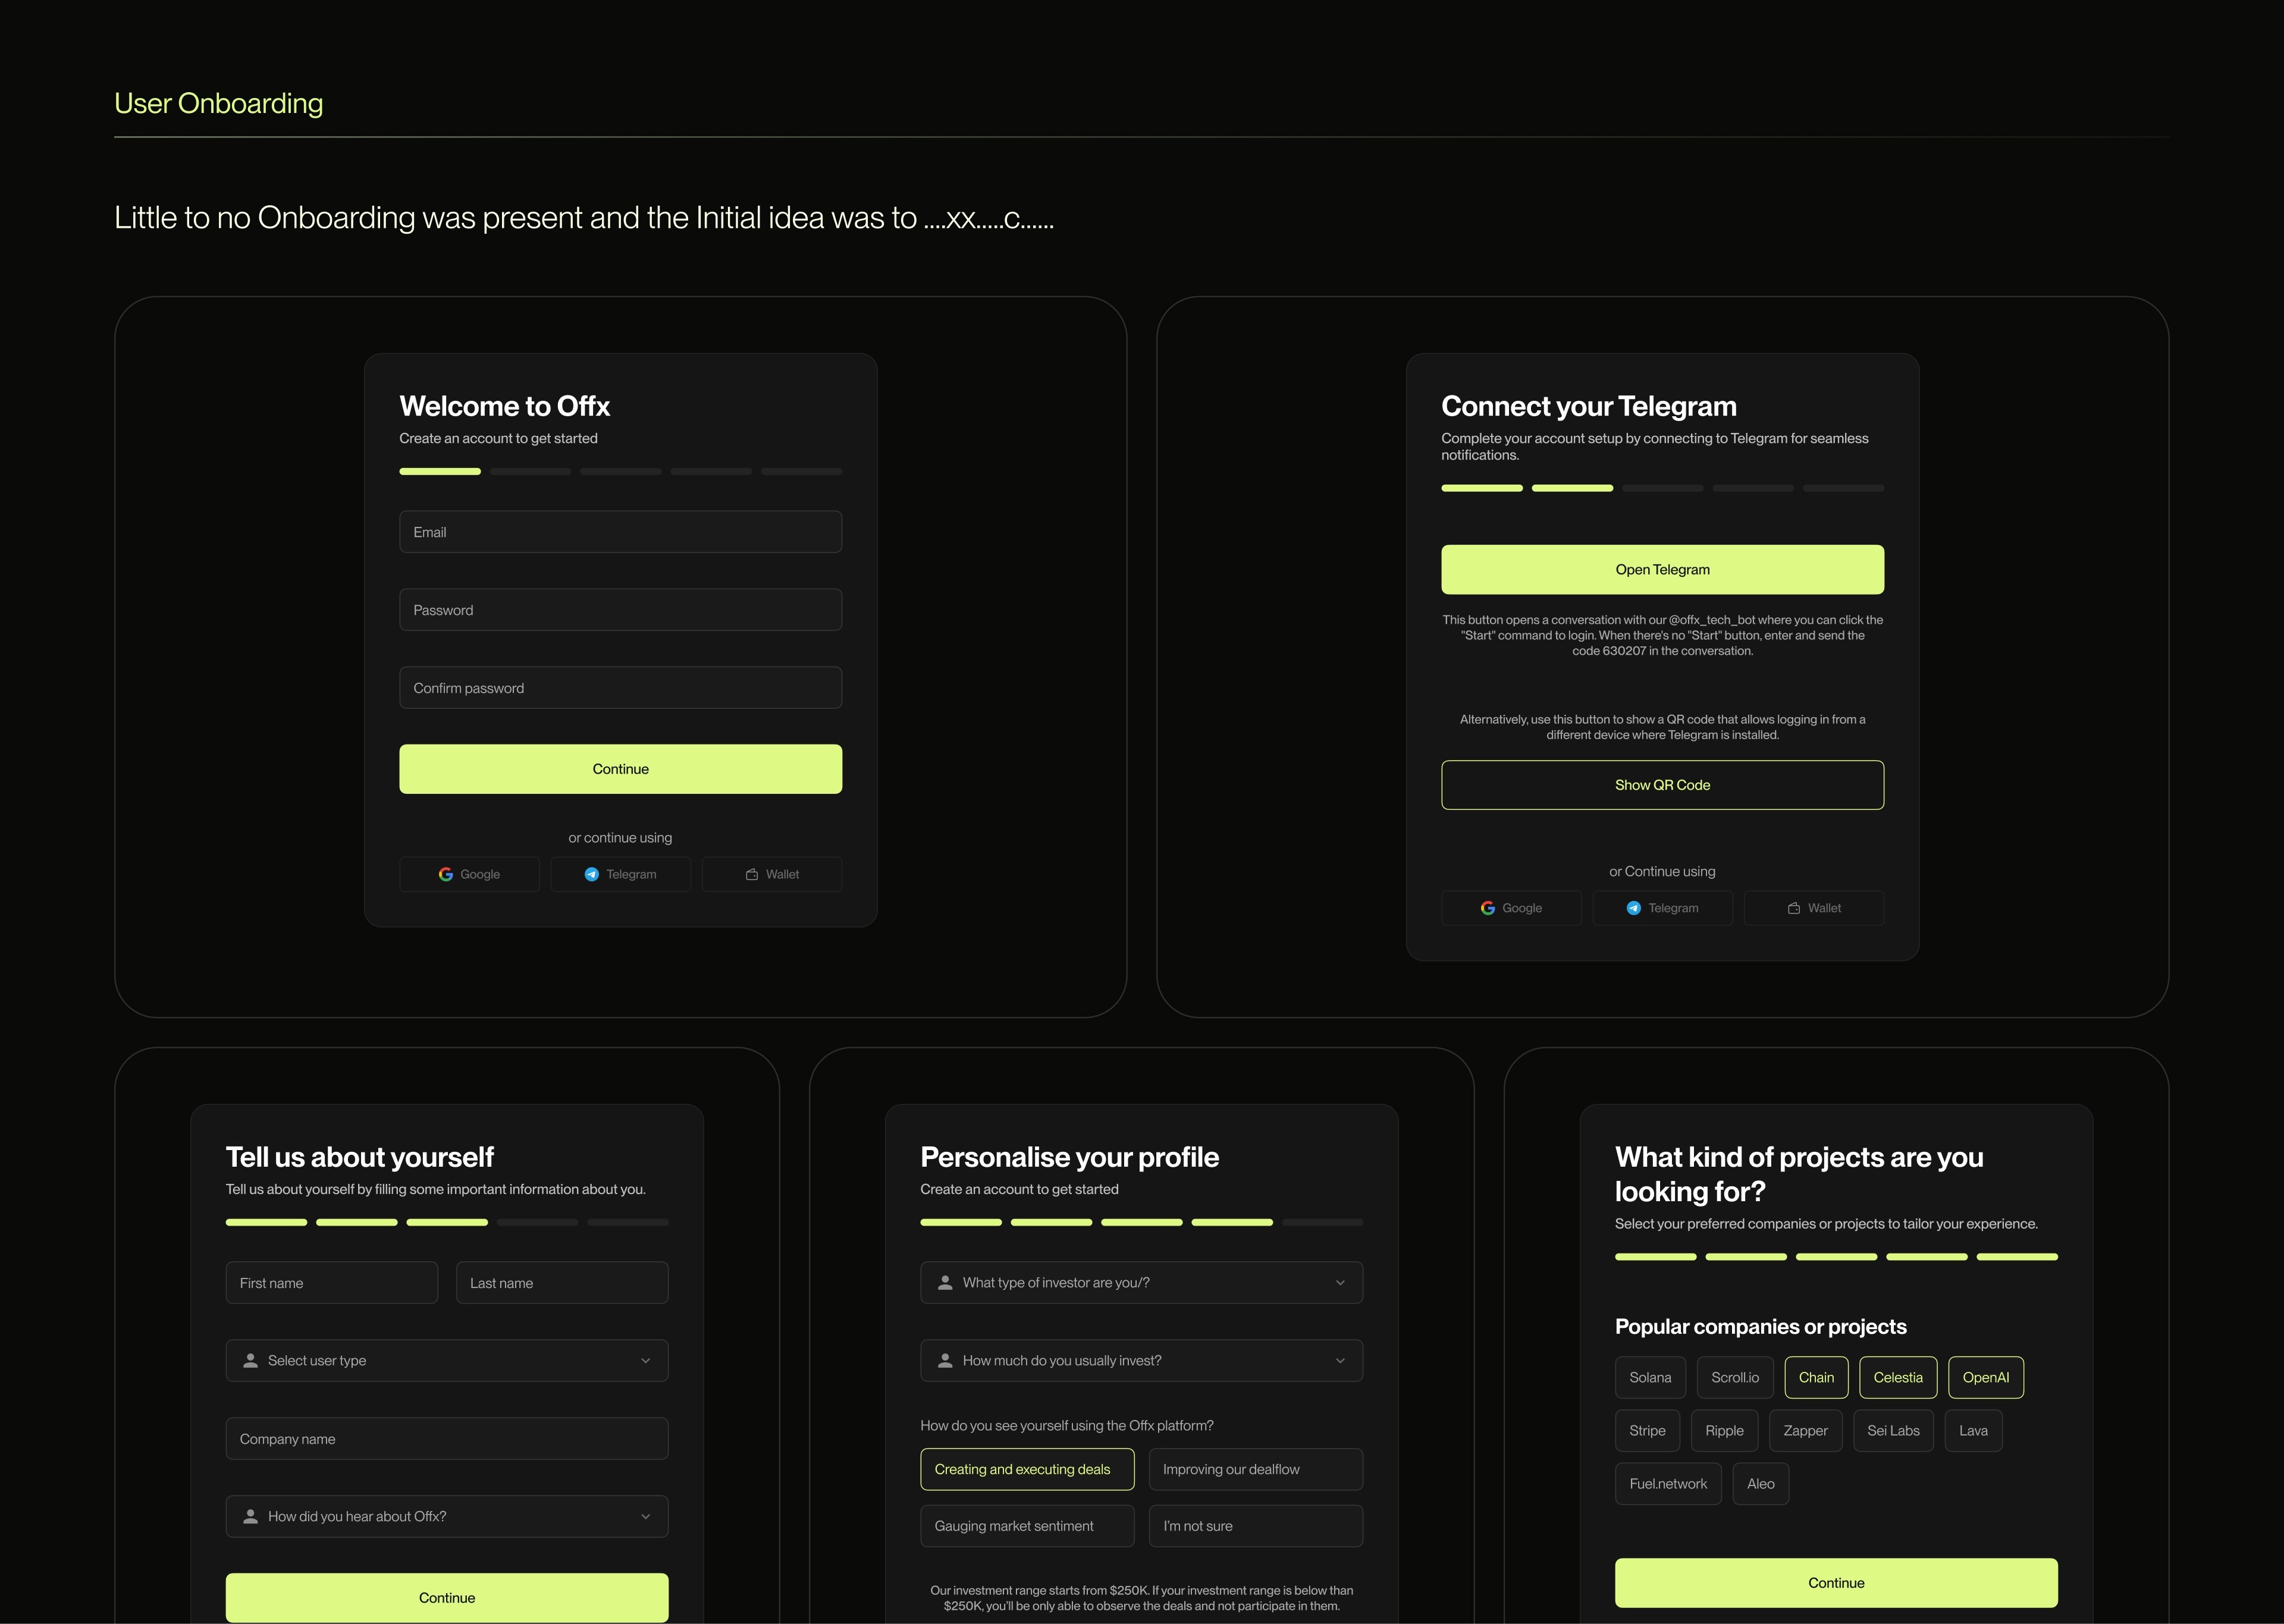Click Wallet icon in Connect your Telegram card
Viewport: 2284px width, 1624px height.
pyautogui.click(x=1794, y=908)
